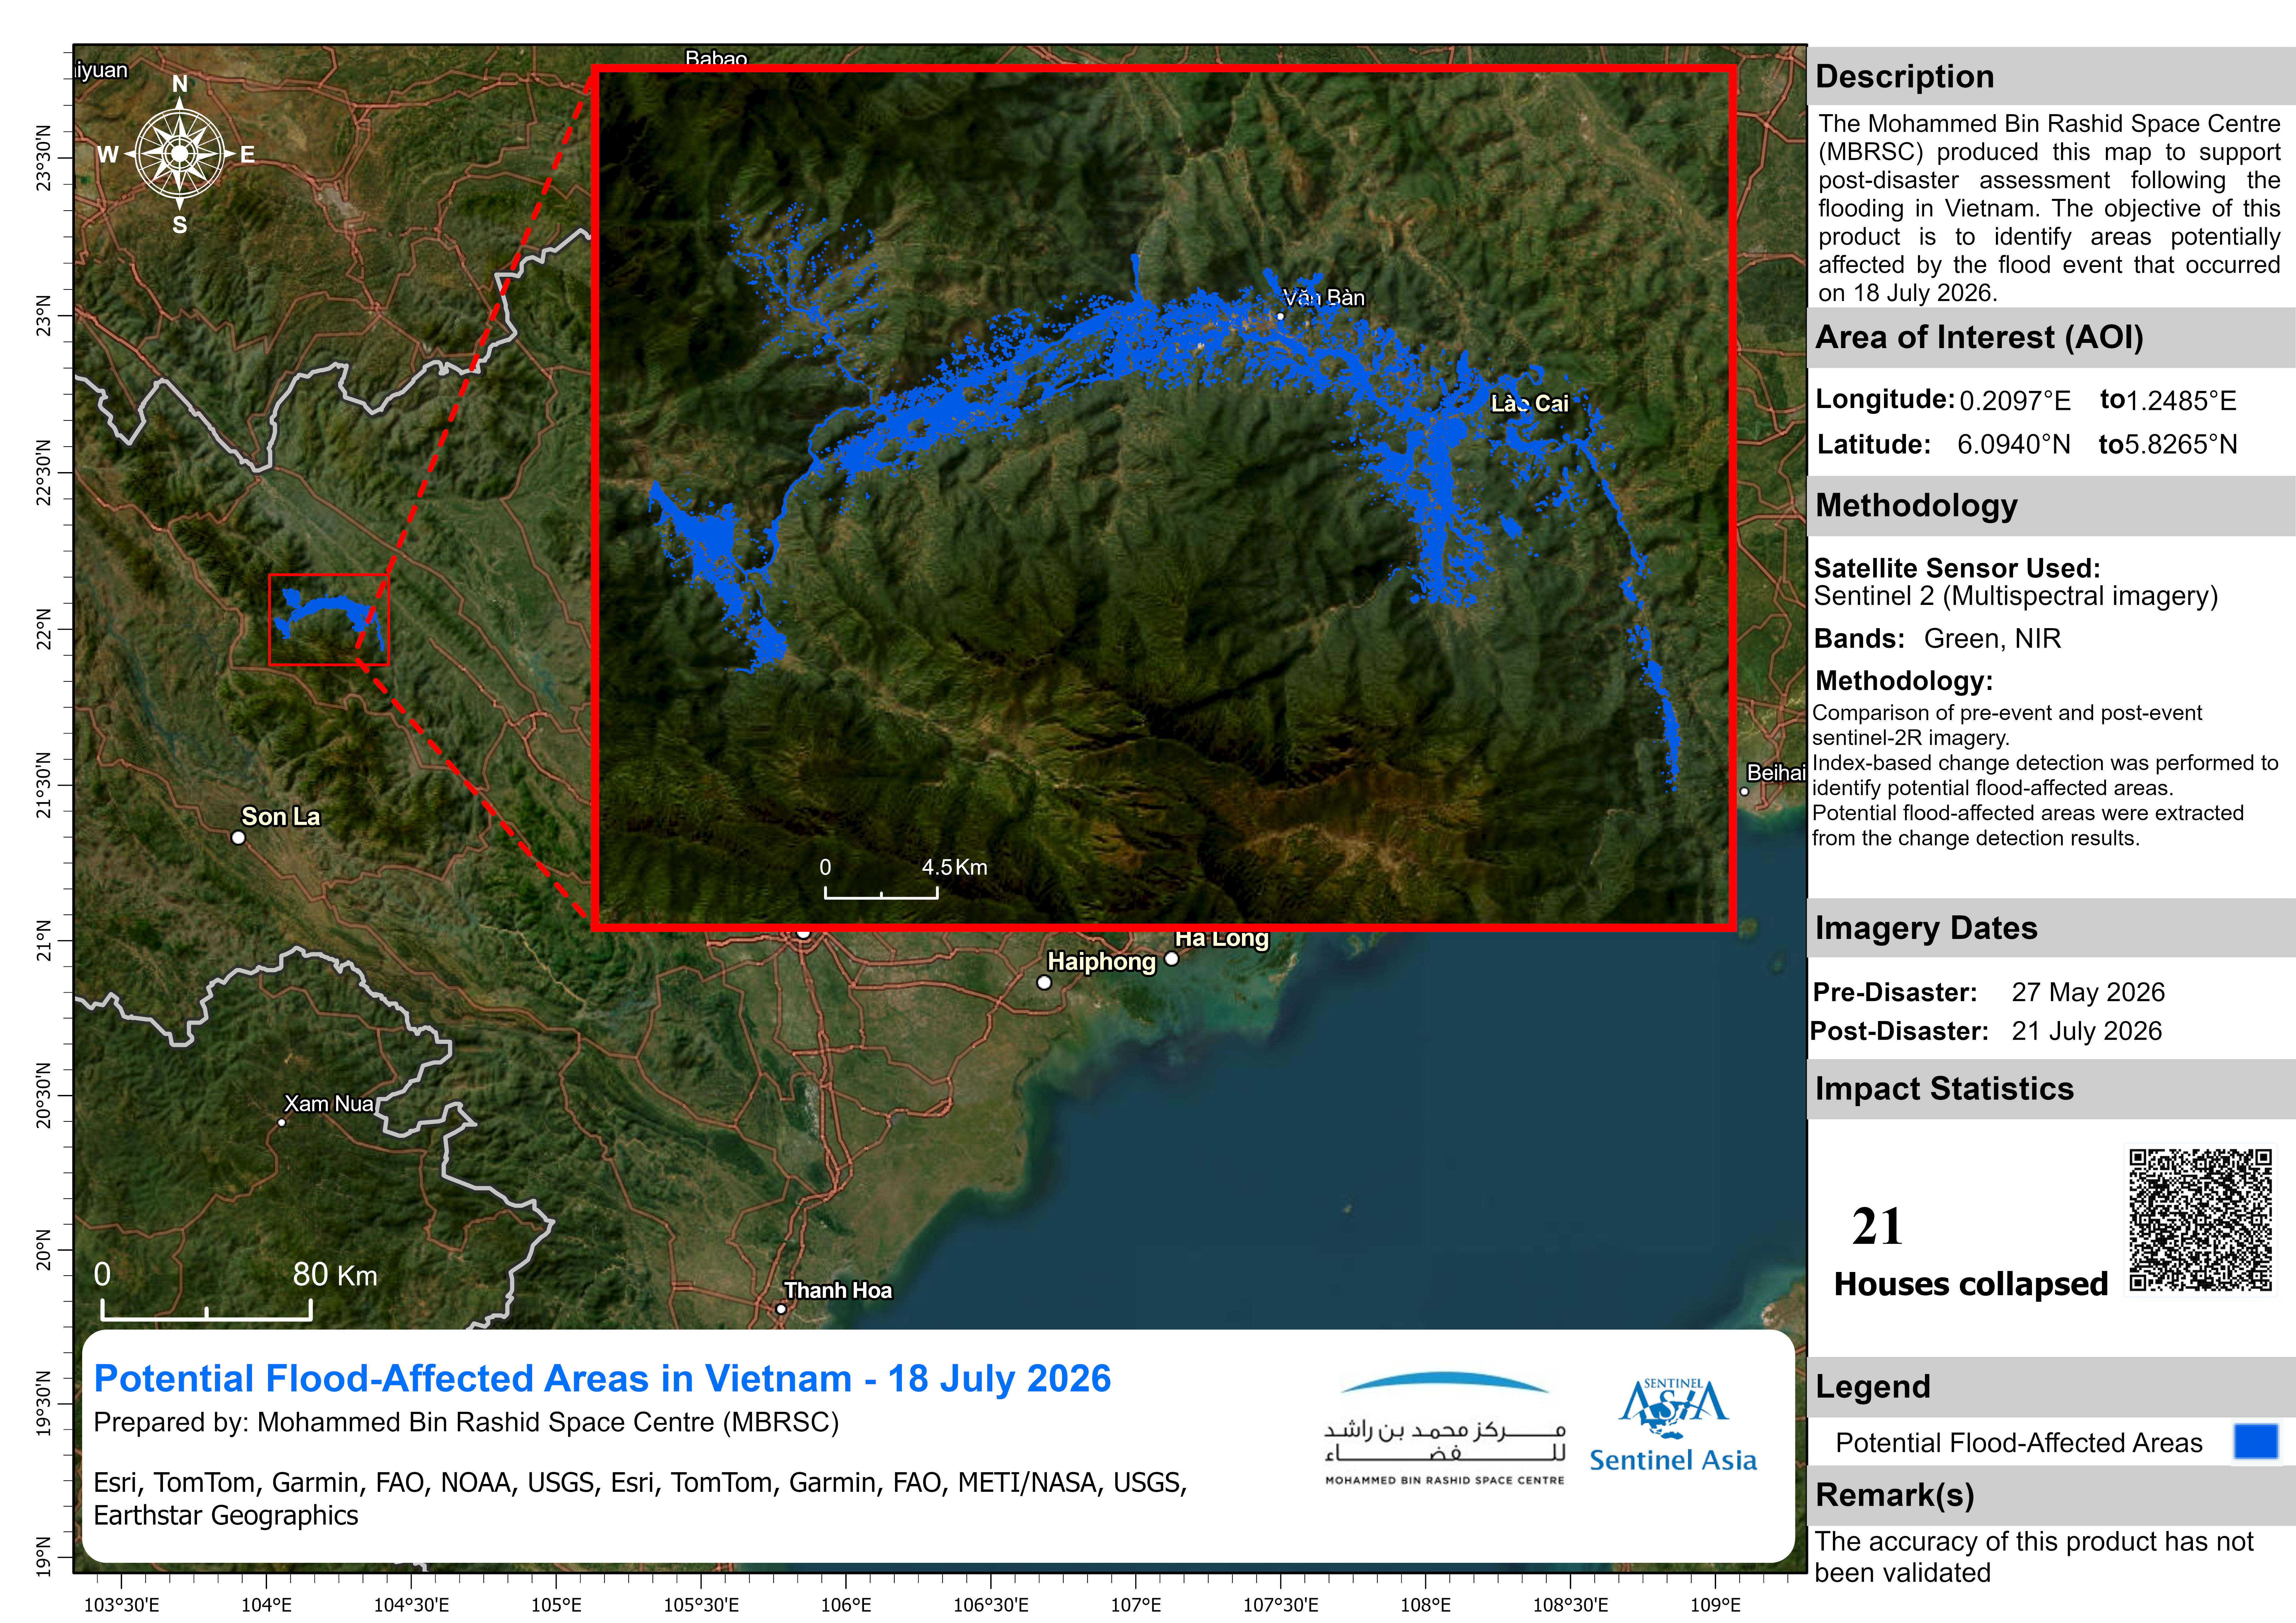Viewport: 2296px width, 1623px height.
Task: Click the latitude value "5.8265°N"
Action: (2181, 444)
